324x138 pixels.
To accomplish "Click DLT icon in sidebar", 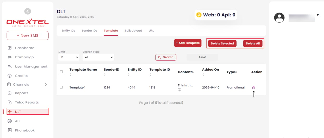I will [10, 112].
